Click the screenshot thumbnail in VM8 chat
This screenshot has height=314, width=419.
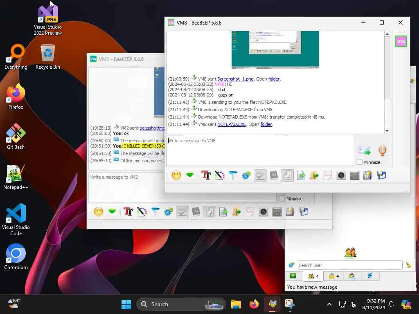coord(275,49)
